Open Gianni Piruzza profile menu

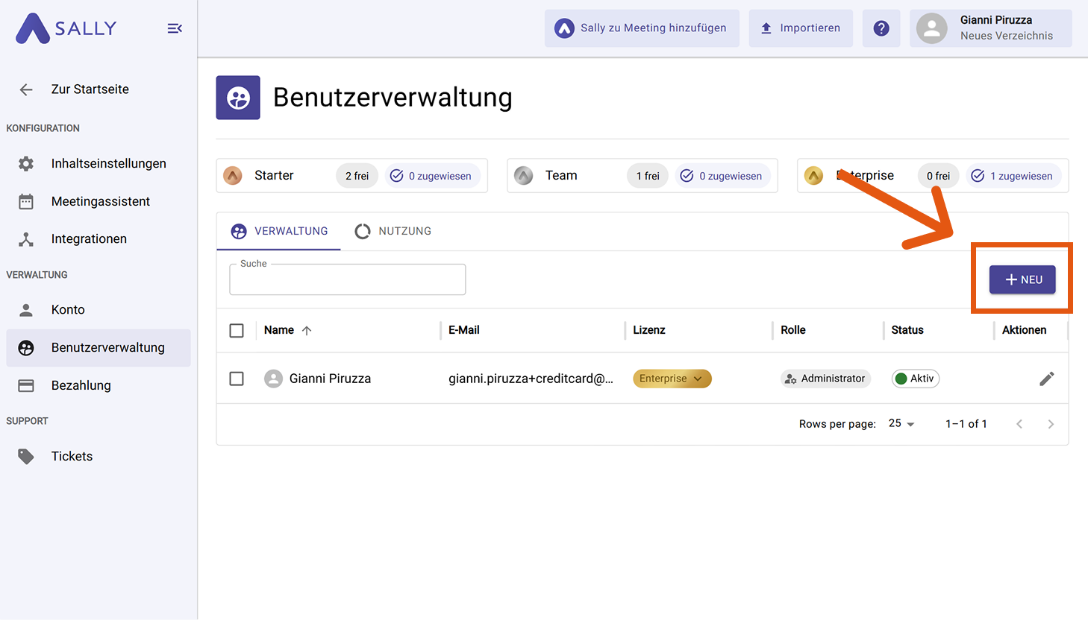pos(991,28)
